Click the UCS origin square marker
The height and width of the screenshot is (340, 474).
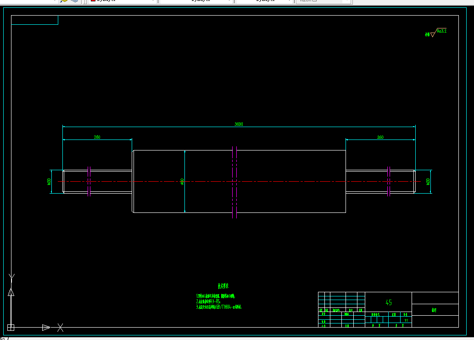pos(11,327)
